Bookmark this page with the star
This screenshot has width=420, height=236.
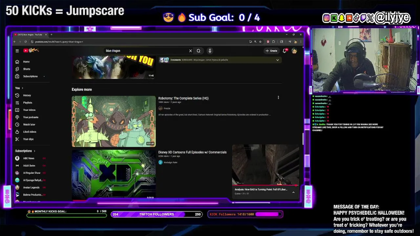[260, 42]
